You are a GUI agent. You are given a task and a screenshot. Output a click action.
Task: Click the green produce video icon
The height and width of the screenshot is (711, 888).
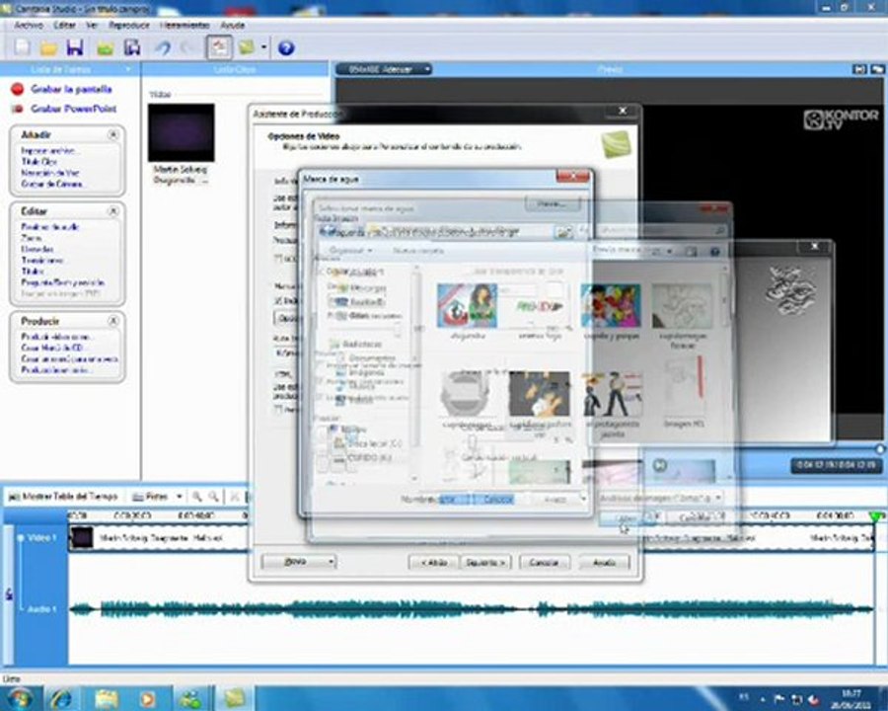coord(247,47)
